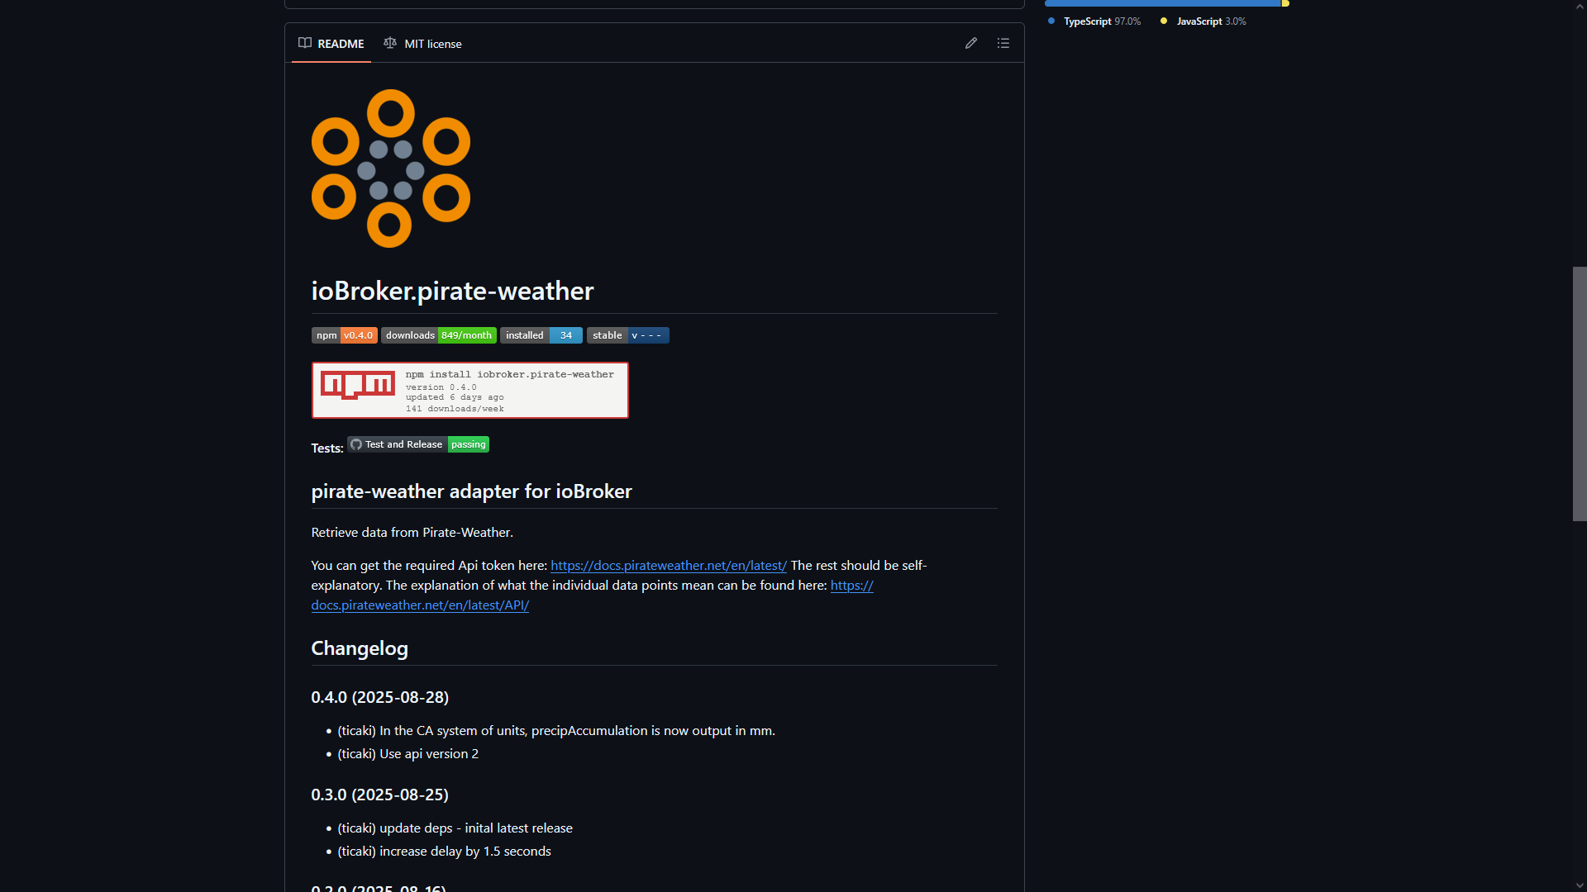Click the pencil edit README icon
The width and height of the screenshot is (1587, 892).
pyautogui.click(x=971, y=43)
